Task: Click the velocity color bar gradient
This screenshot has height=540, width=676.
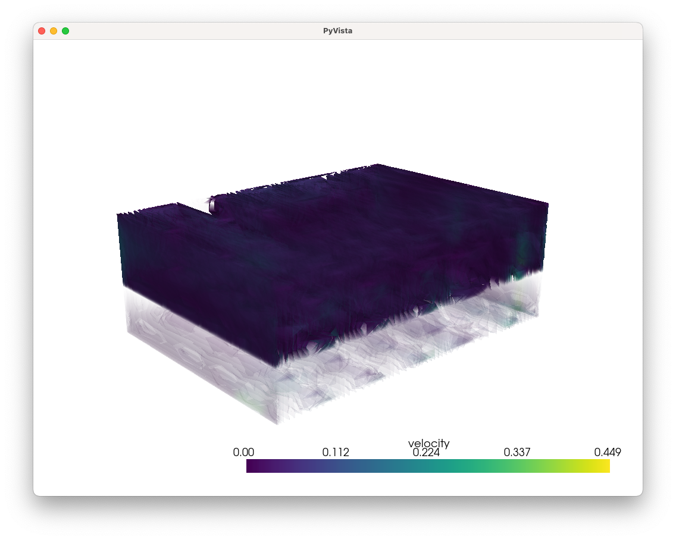Action: coord(428,466)
